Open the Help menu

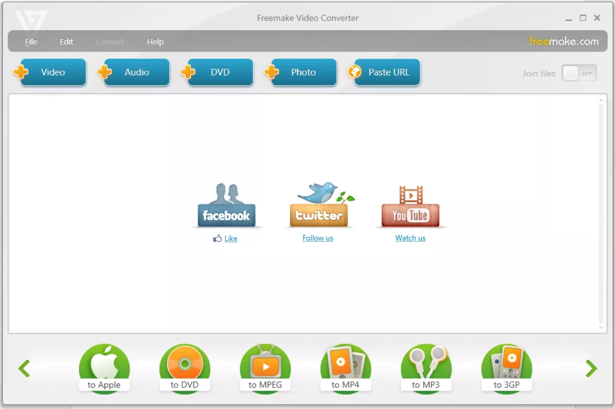click(x=155, y=42)
